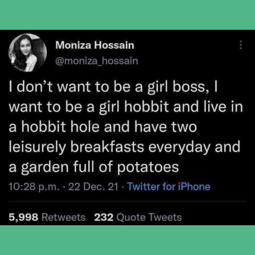Click the word "potatoes" in the tweet
Screen dimensions: 255x255
point(152,167)
